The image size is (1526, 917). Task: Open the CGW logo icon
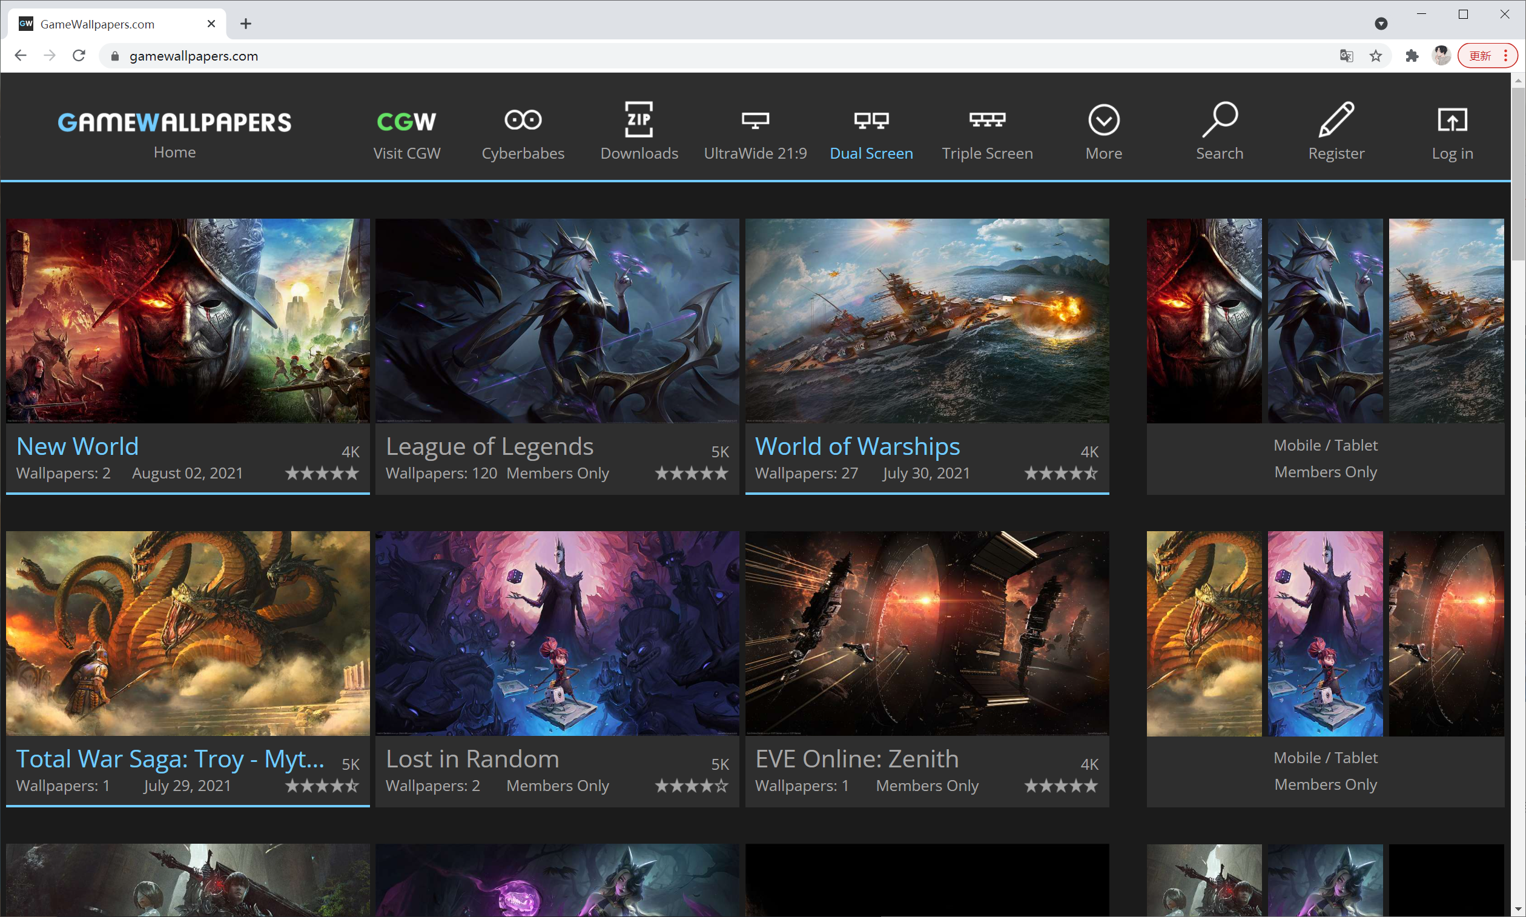pyautogui.click(x=406, y=121)
